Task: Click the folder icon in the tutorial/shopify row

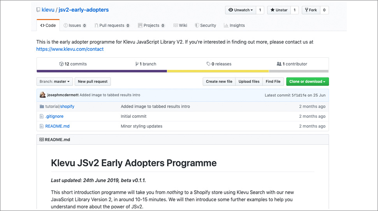Action: tap(42, 106)
